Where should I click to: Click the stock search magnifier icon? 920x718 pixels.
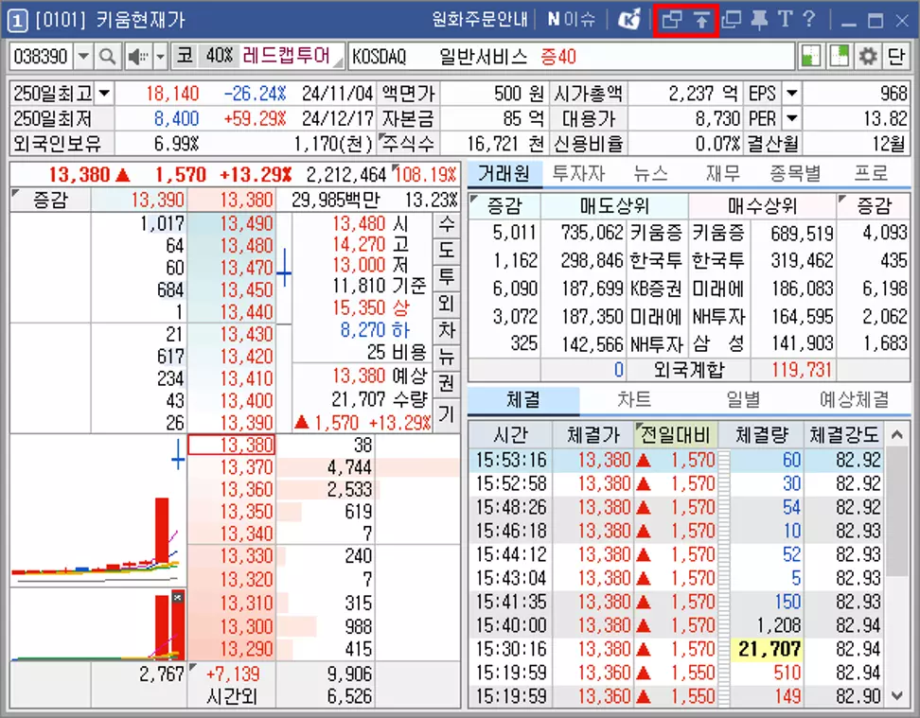[x=107, y=57]
